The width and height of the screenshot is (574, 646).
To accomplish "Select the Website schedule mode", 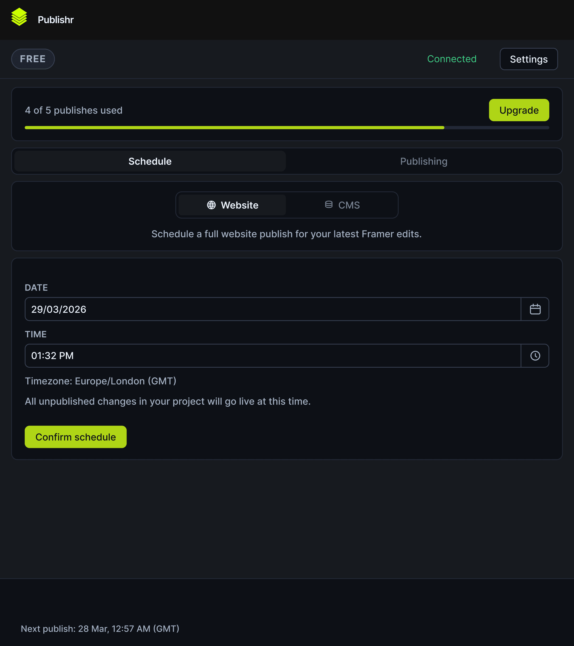I will [x=232, y=205].
